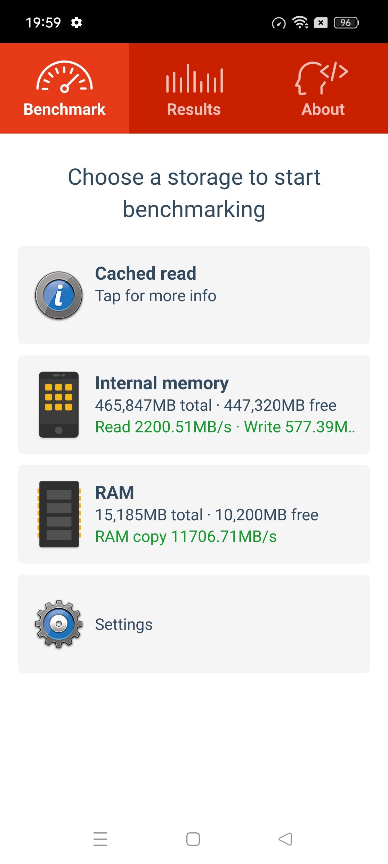Image resolution: width=388 pixels, height=864 pixels.
Task: Tap the About head code icon
Action: (x=322, y=78)
